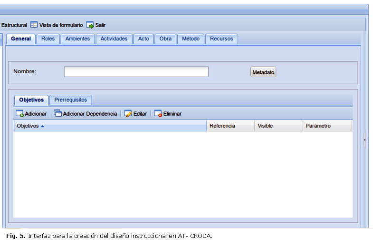The image size is (373, 248).
Task: Click the Vista de formulario icon
Action: point(34,25)
